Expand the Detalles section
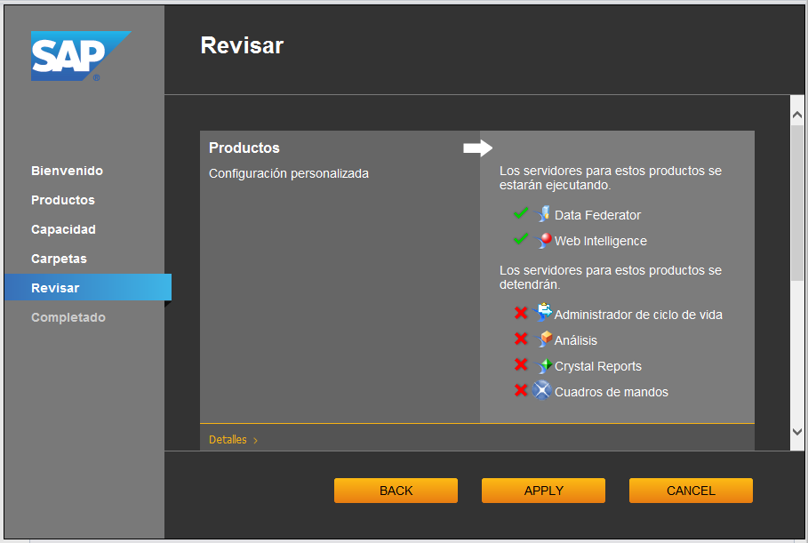This screenshot has height=543, width=808. (233, 439)
